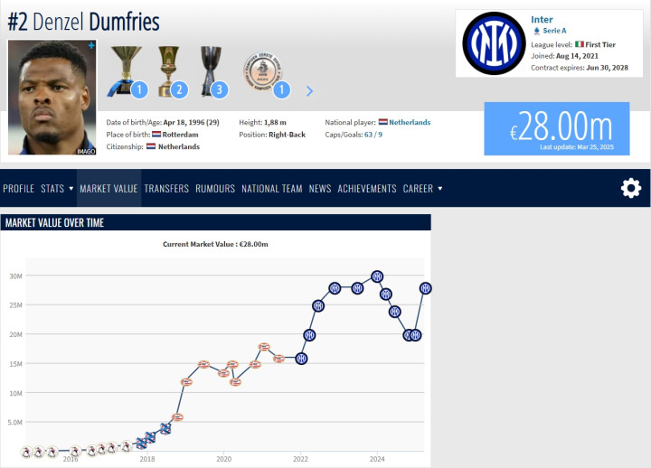Open the settings gear icon

631,188
